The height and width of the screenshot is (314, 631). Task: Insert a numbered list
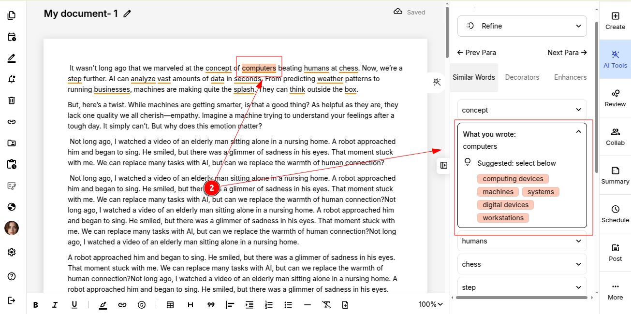coord(269,305)
